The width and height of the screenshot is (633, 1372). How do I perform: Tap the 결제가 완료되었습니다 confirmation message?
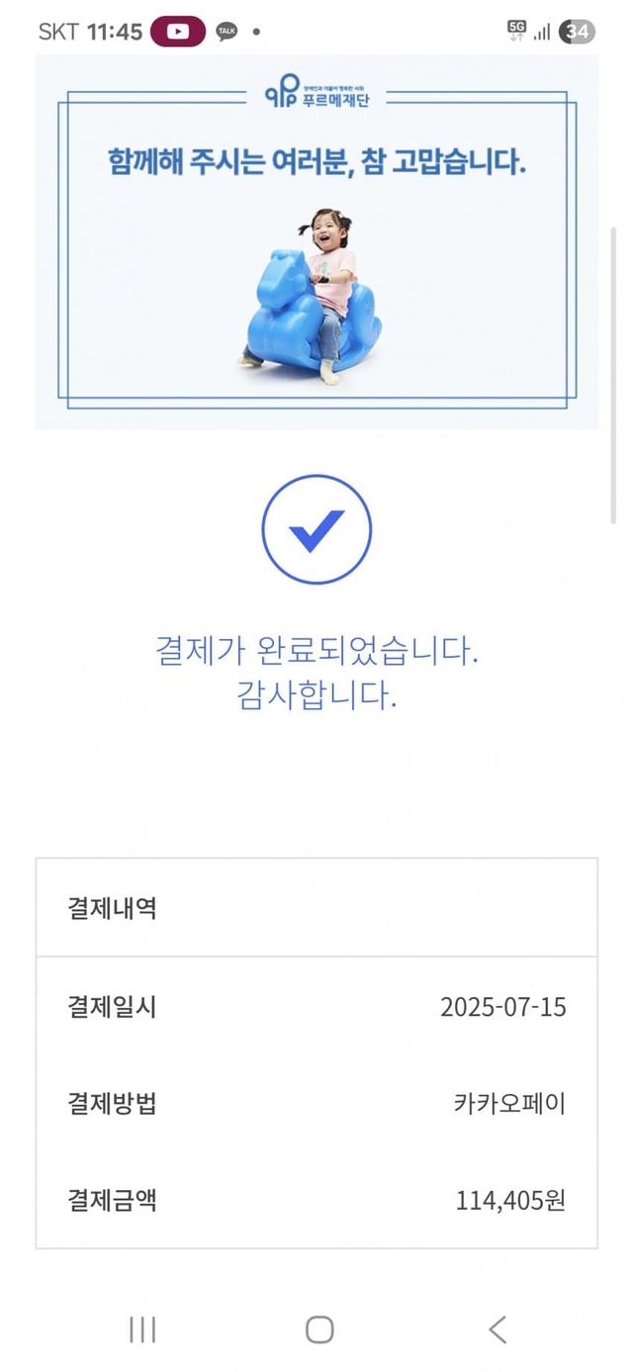coord(316,652)
